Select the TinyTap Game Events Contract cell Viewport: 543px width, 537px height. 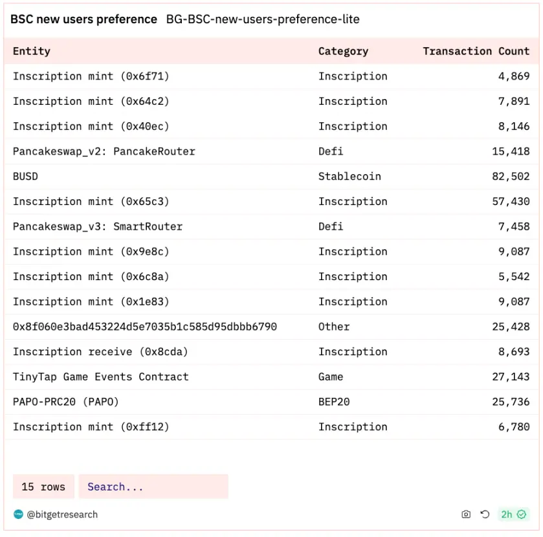click(x=100, y=377)
